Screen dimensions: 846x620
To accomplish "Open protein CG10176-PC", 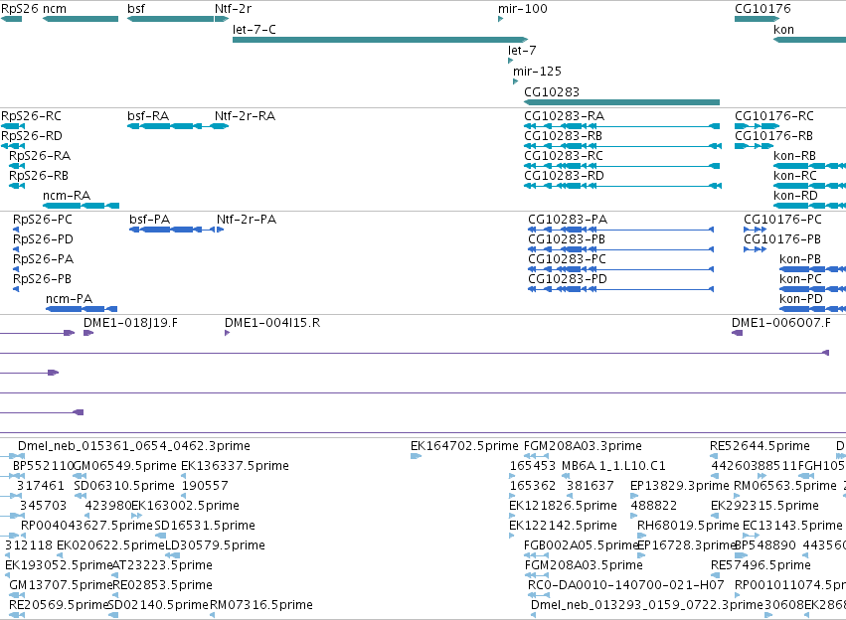I will [x=782, y=220].
